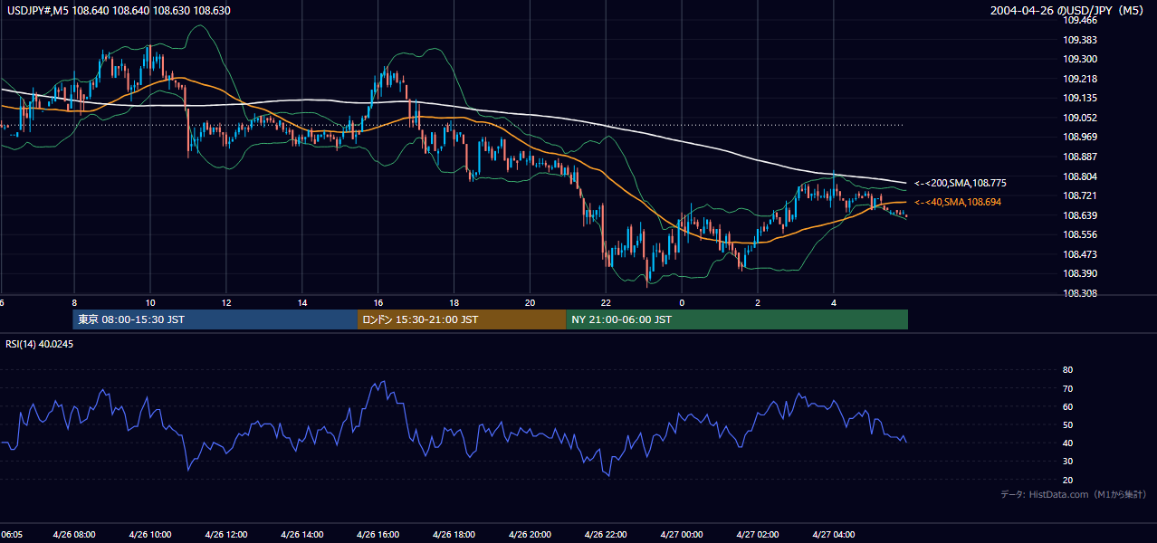Click price level 109.466 on the price axis

tap(1079, 19)
